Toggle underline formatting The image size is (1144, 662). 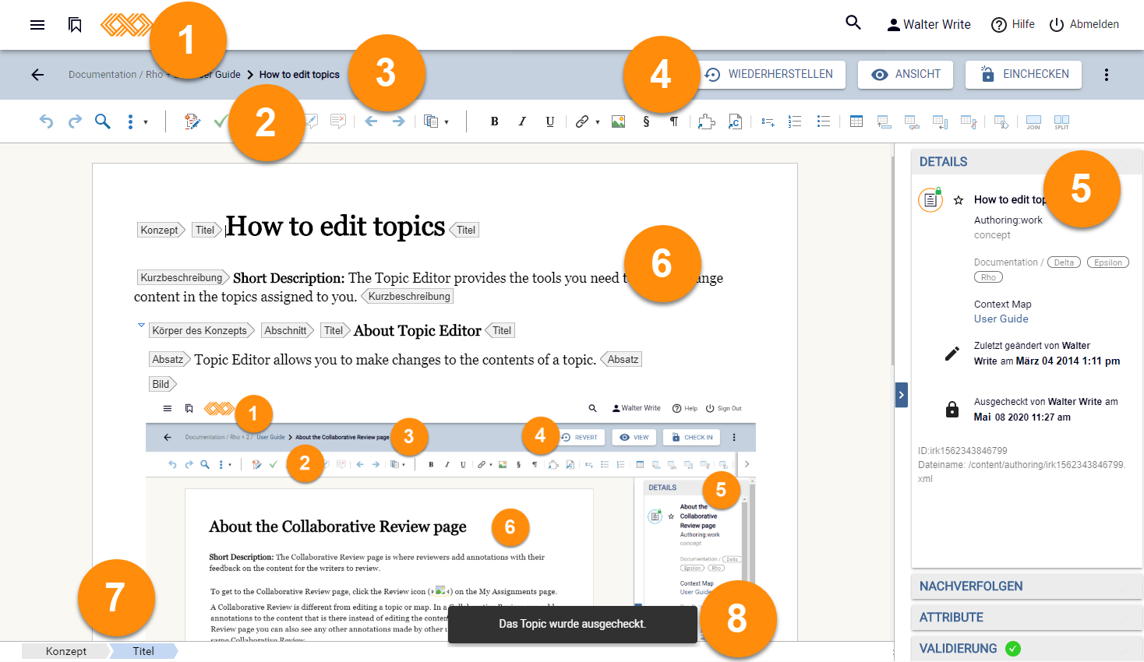[550, 121]
